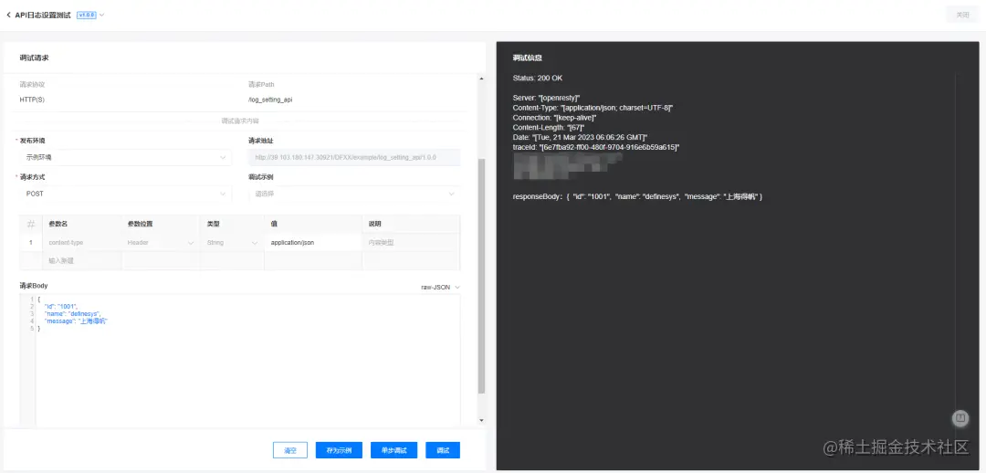Open the 请求方式 dropdown showing POST

[125, 194]
